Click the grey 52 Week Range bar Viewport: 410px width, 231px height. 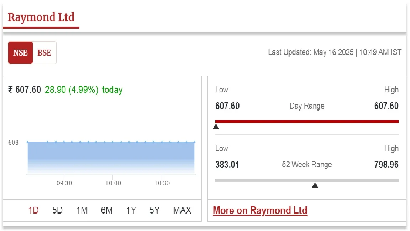click(x=307, y=180)
